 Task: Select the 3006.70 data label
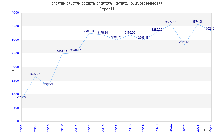(x=116, y=37)
